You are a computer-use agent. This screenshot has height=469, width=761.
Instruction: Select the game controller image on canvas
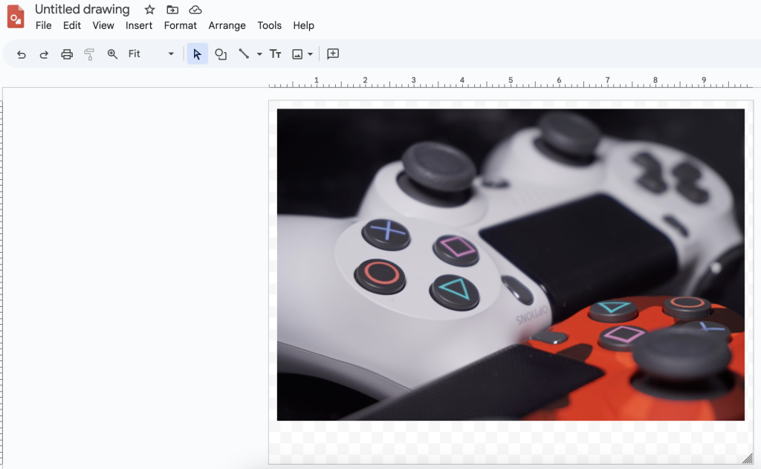511,265
